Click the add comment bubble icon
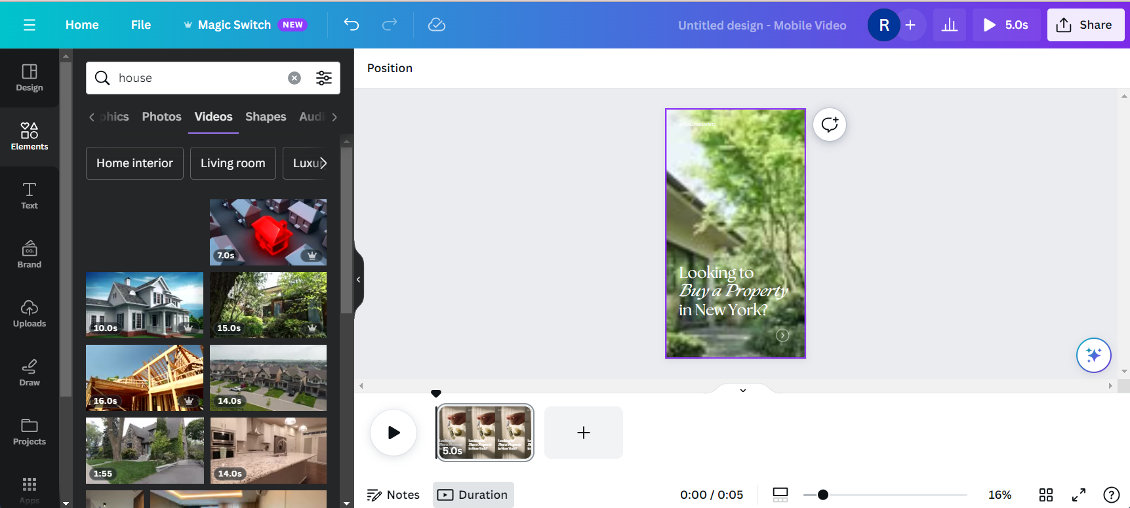The image size is (1130, 508). tap(830, 125)
